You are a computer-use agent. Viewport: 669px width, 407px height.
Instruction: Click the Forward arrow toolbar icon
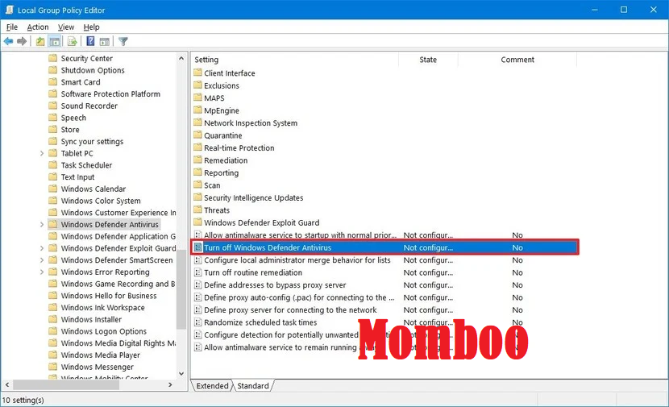click(x=22, y=41)
